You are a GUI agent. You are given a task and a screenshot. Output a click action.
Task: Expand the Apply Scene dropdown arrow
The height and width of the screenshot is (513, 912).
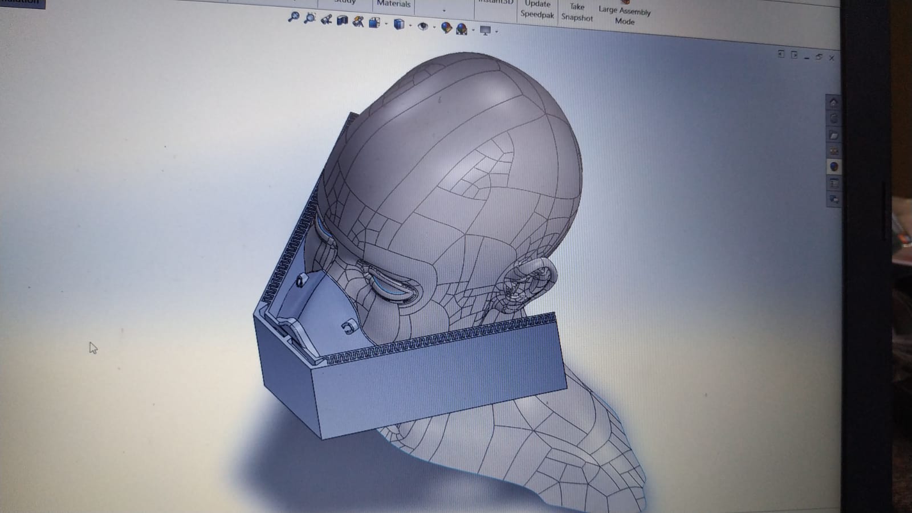click(473, 30)
